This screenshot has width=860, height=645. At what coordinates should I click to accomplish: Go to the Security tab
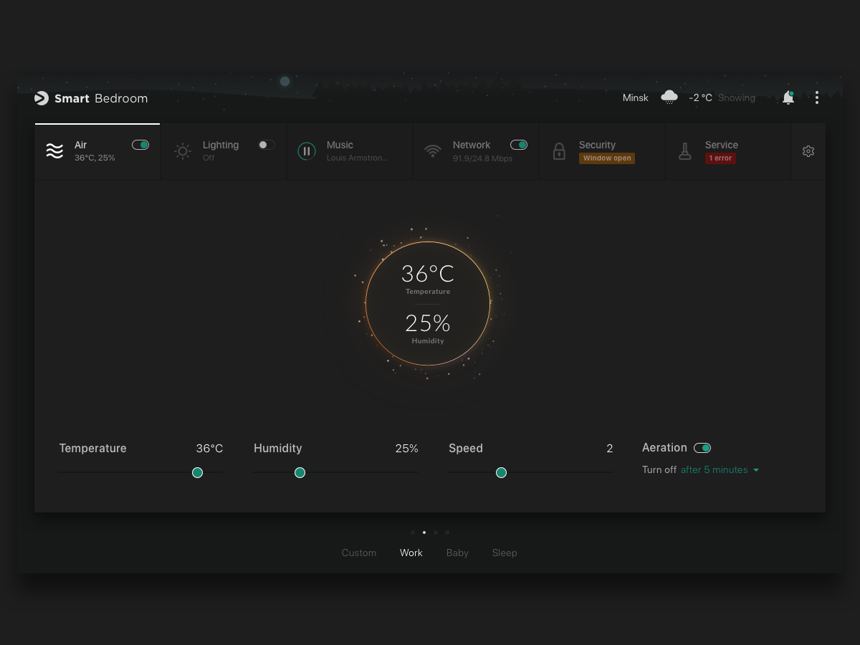coord(602,151)
